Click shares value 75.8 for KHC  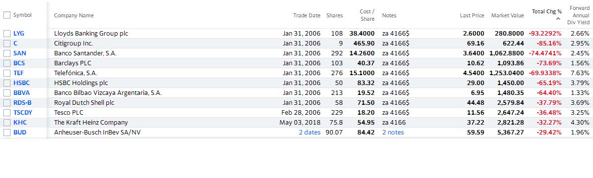336,123
